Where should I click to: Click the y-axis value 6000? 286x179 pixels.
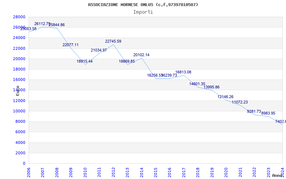(20, 132)
